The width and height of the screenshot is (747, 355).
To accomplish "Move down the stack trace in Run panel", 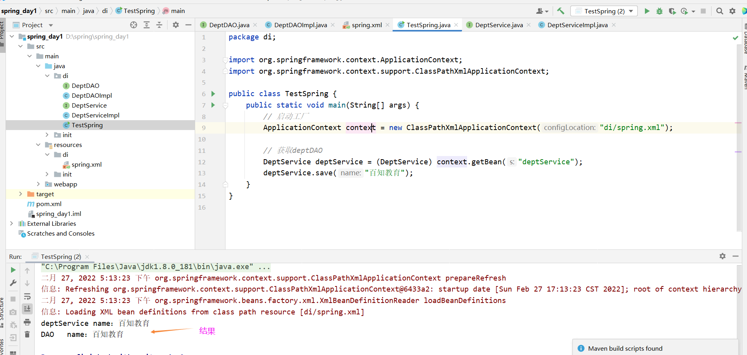I will pyautogui.click(x=27, y=283).
